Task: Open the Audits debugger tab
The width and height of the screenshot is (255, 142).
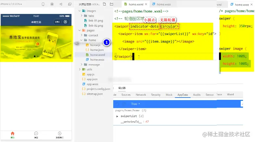Action: [197, 95]
